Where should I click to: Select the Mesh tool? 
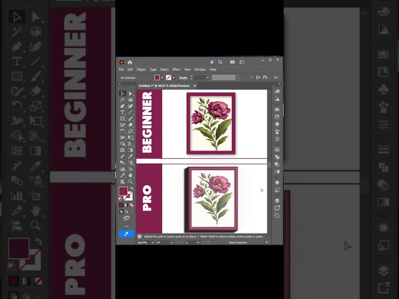(x=122, y=150)
